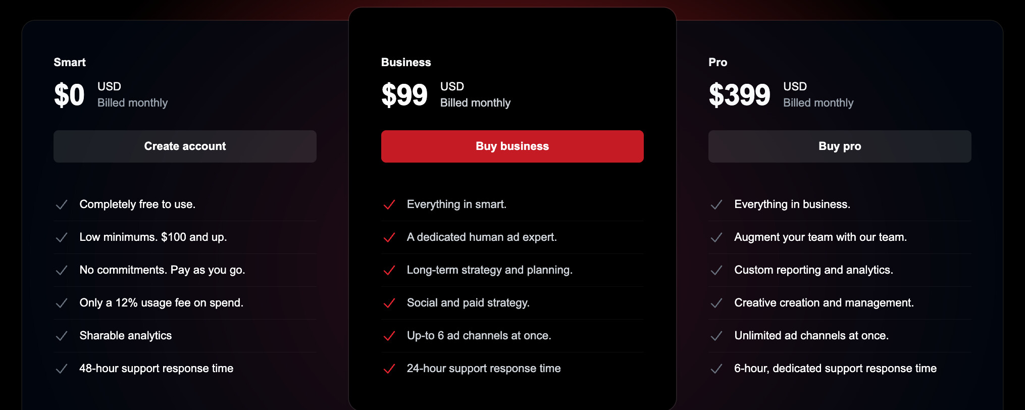Screen dimensions: 1025x410
Task: Click the red Buy business button
Action: pyautogui.click(x=512, y=146)
